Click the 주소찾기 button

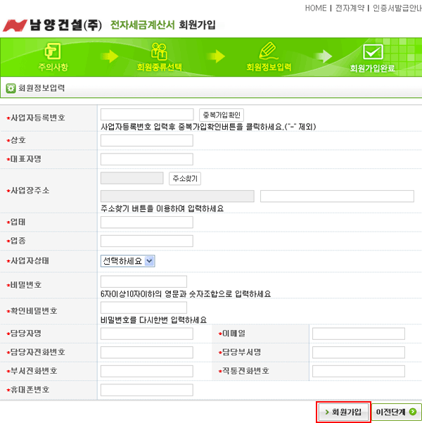(185, 179)
